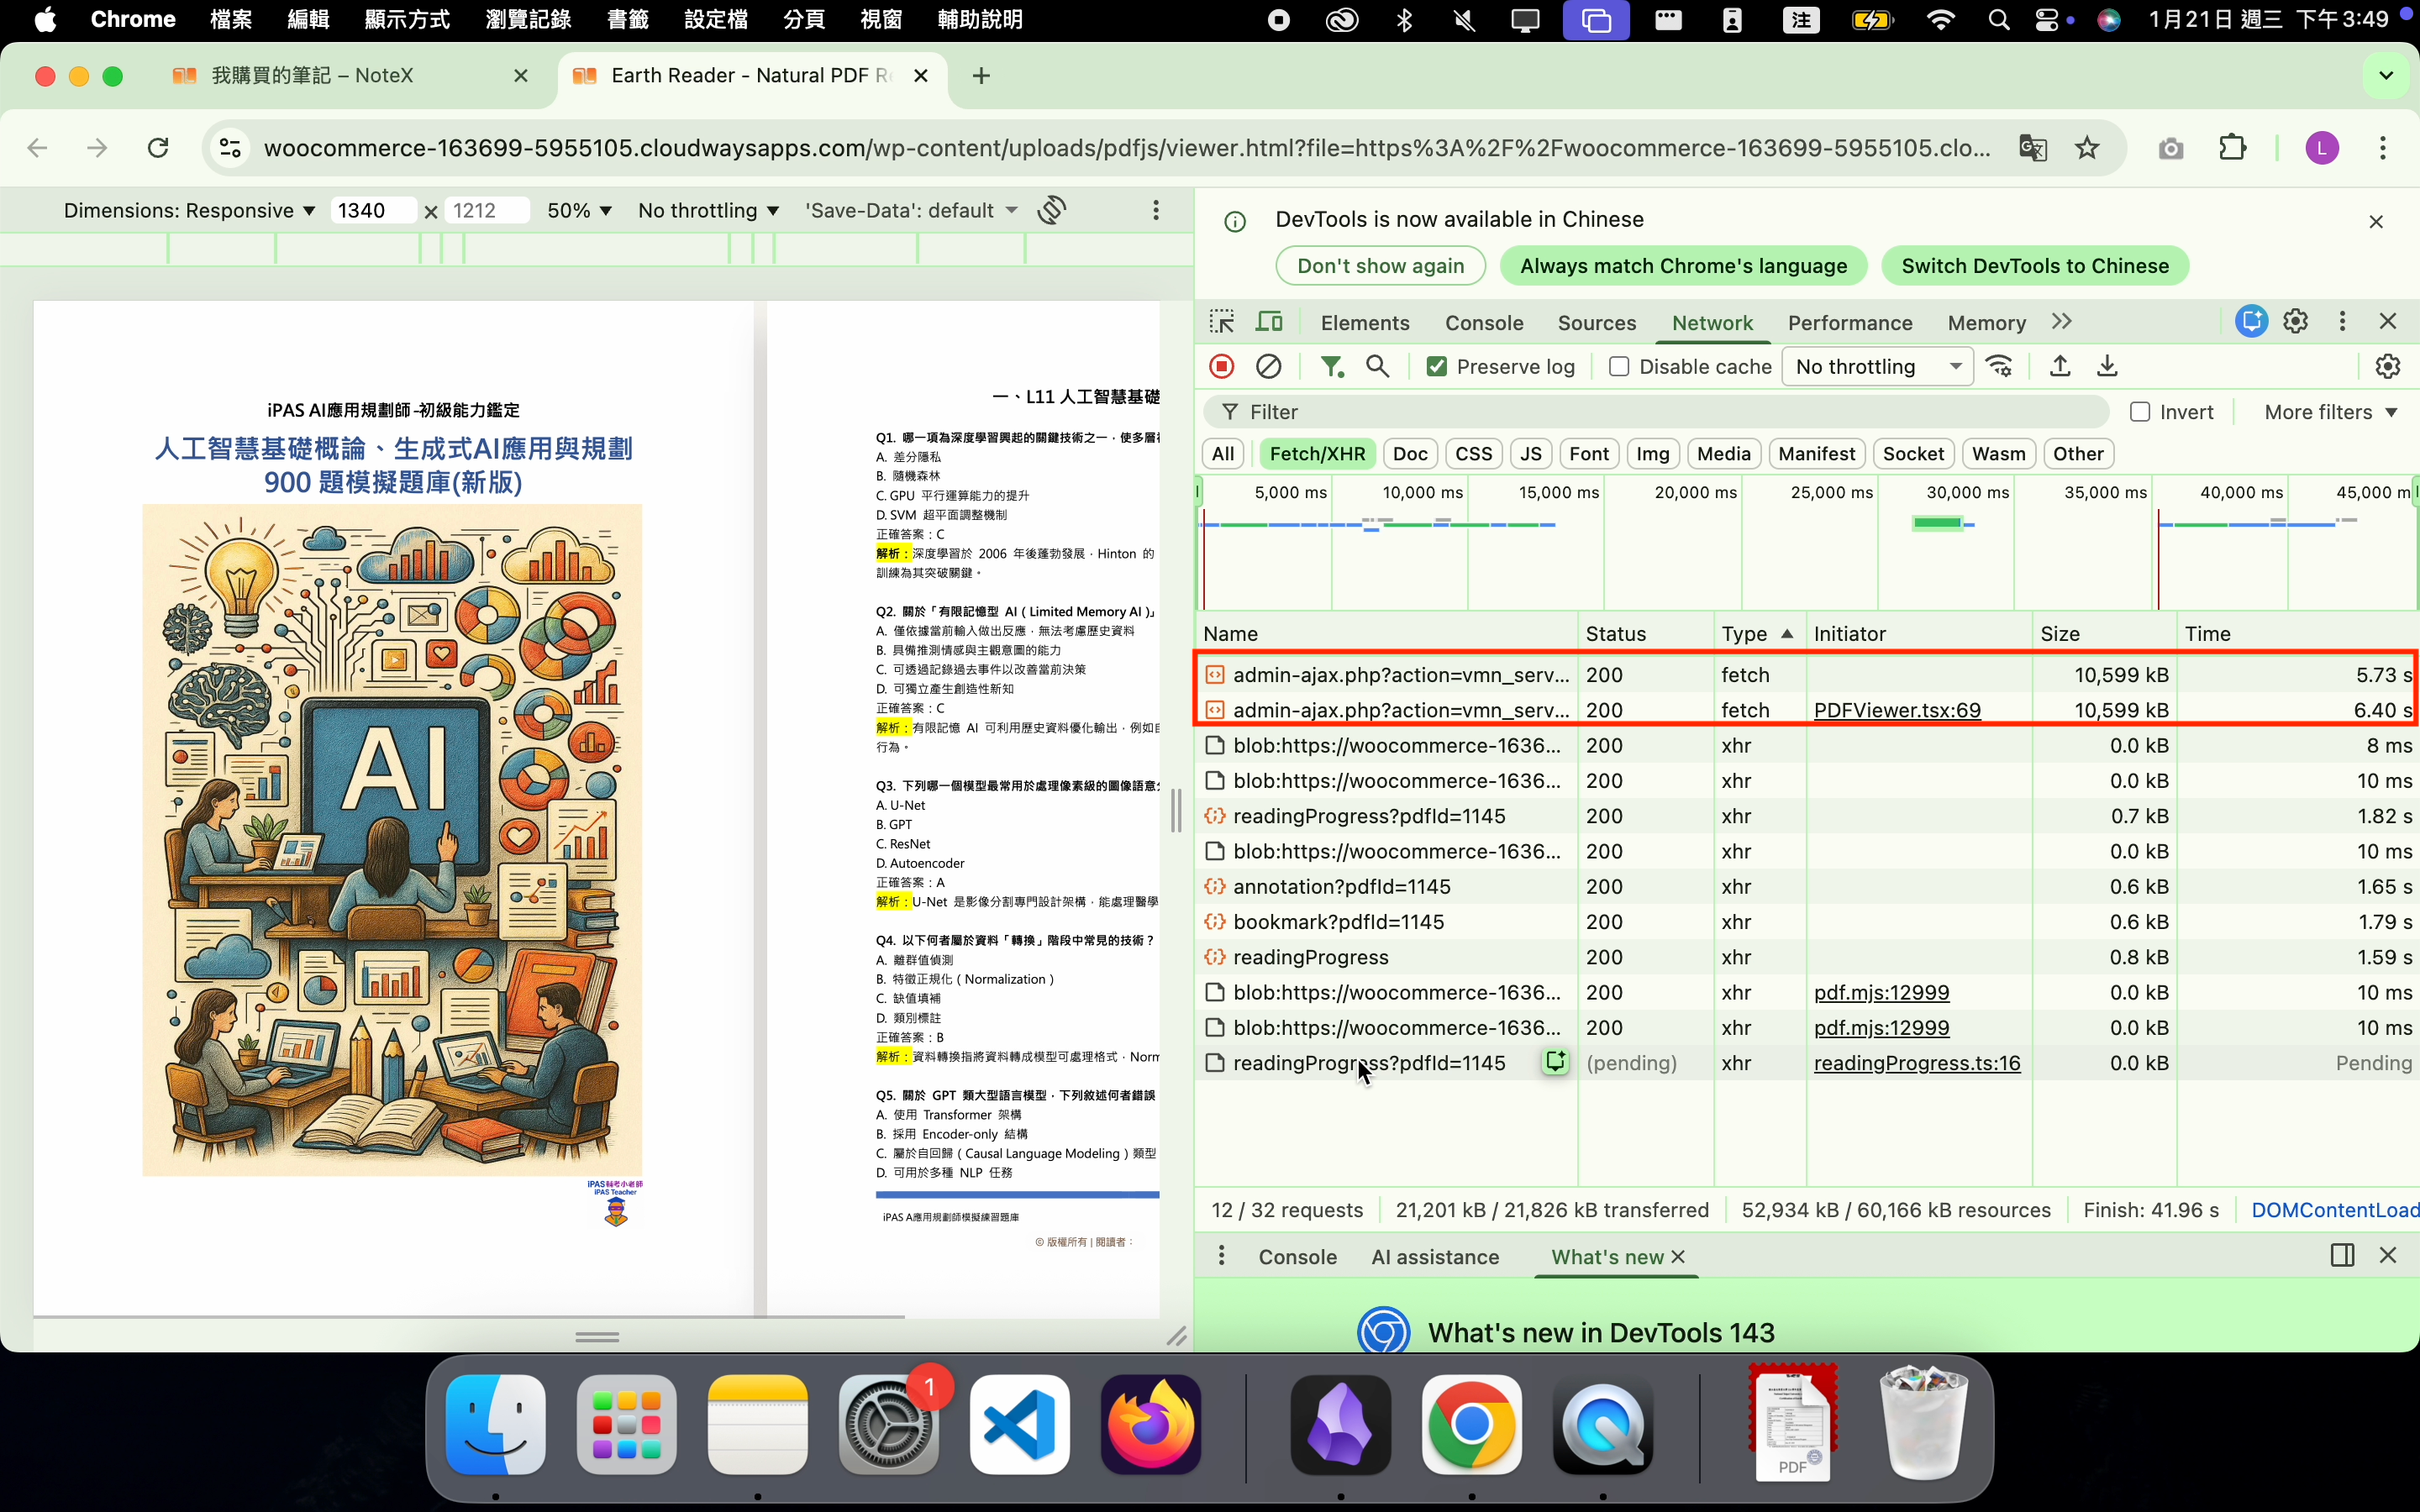Open the PDFViewer.tsx:69 initiator link
The image size is (2420, 1512).
(x=1896, y=710)
